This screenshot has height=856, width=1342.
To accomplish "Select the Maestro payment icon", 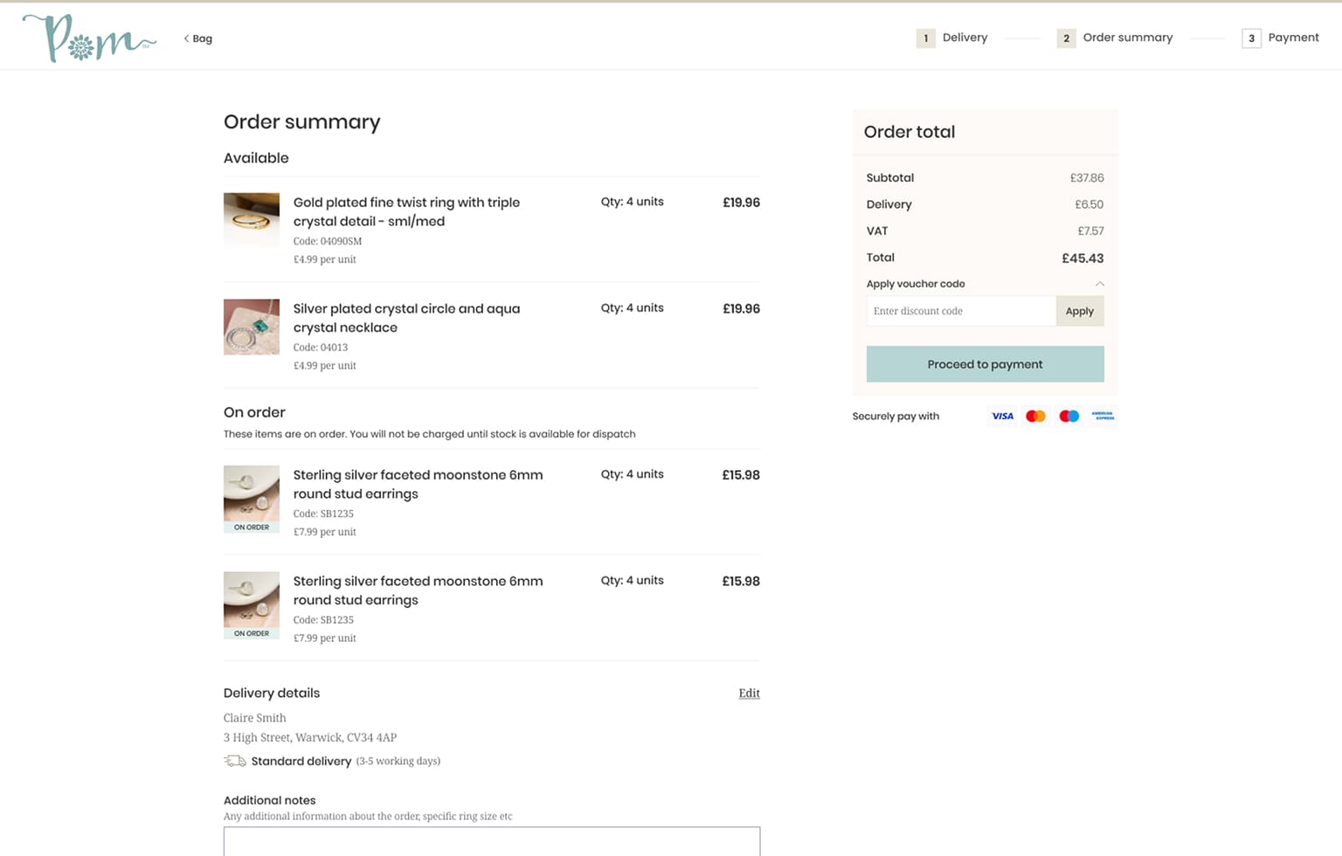I will (x=1069, y=416).
